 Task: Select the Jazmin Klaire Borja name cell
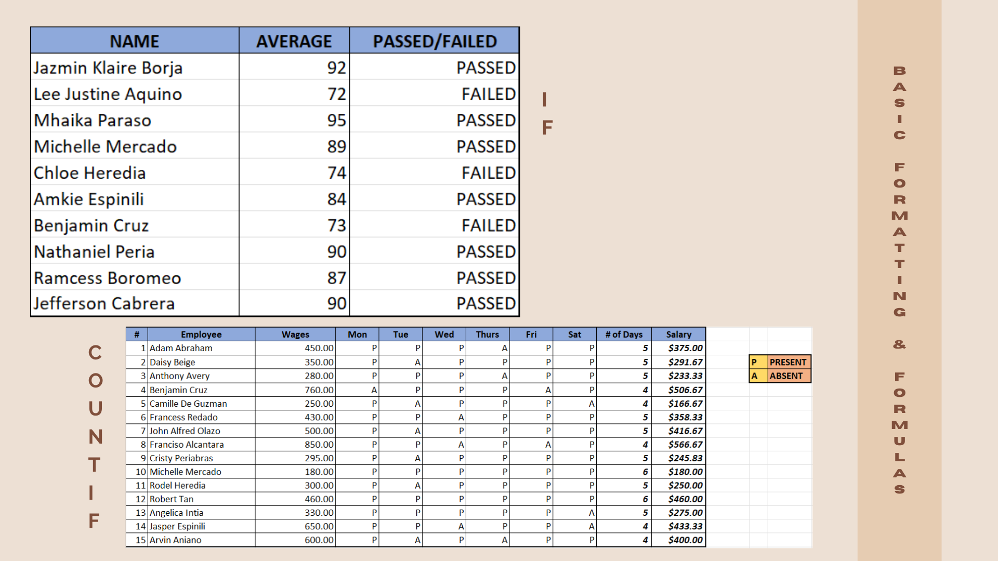pos(108,68)
